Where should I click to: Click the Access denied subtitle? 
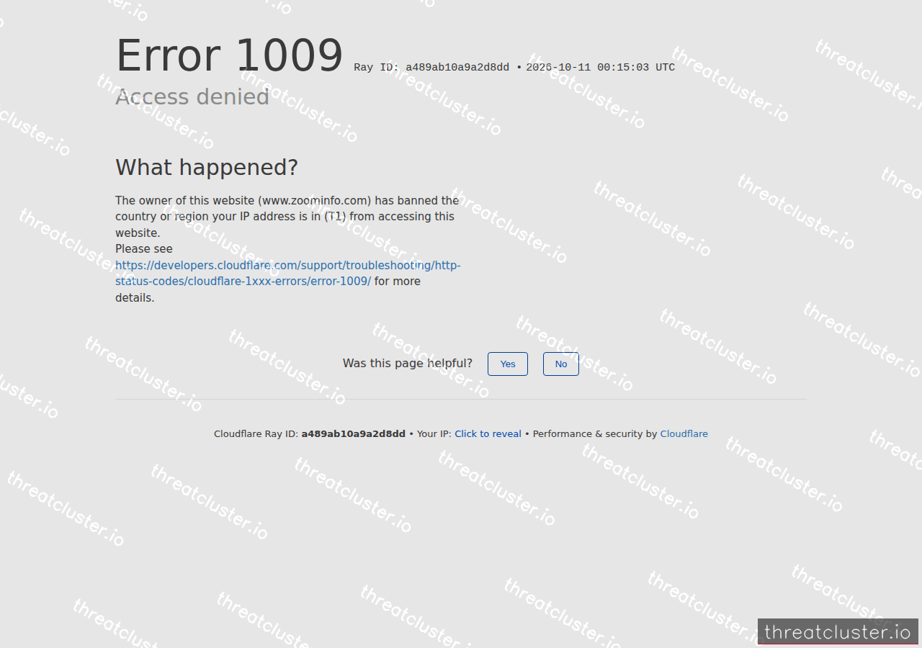192,97
